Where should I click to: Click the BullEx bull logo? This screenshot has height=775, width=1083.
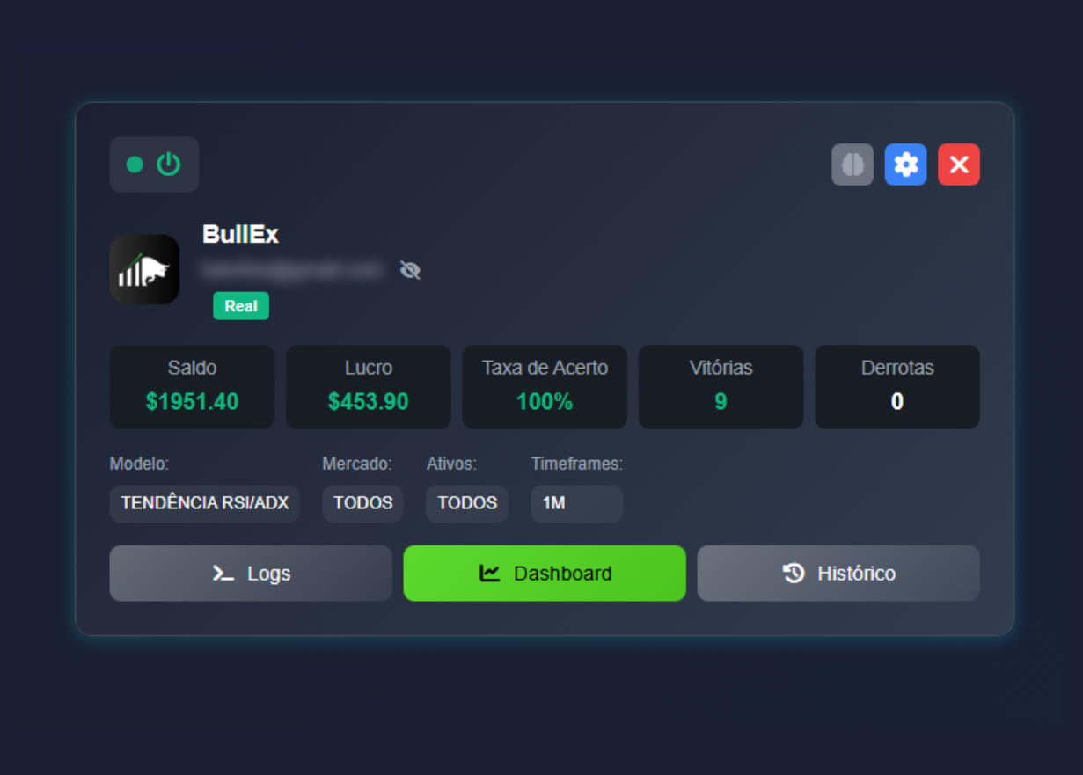[x=144, y=269]
